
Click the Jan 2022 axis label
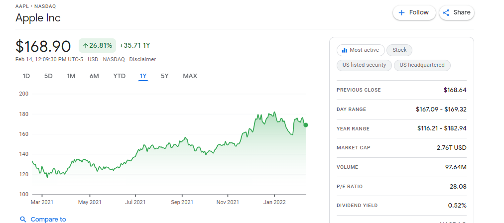[x=274, y=202]
